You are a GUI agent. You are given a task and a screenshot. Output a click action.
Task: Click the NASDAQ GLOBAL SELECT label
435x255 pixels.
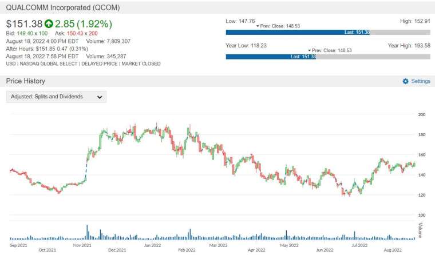click(x=49, y=64)
